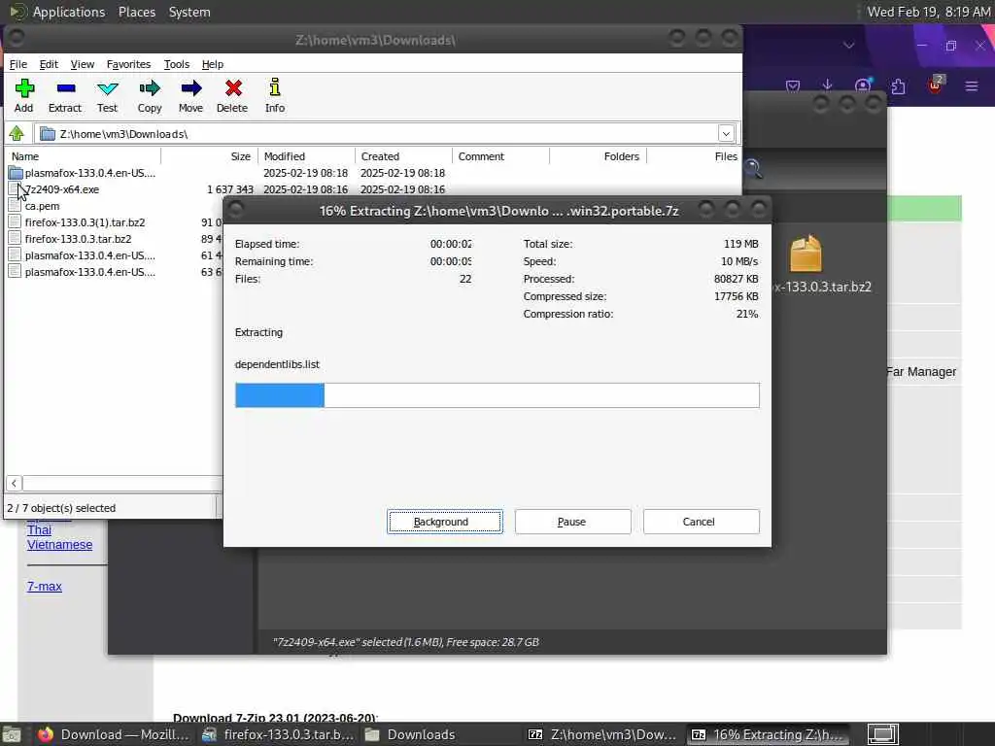Go up one folder with green arrow
Image resolution: width=995 pixels, height=746 pixels.
17,133
